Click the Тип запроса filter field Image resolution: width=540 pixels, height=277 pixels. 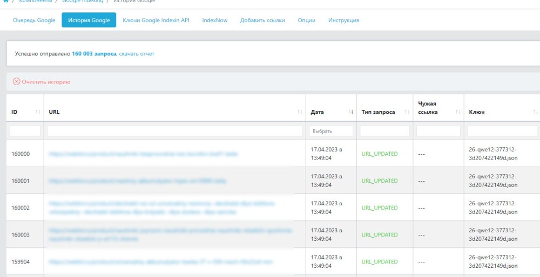384,131
